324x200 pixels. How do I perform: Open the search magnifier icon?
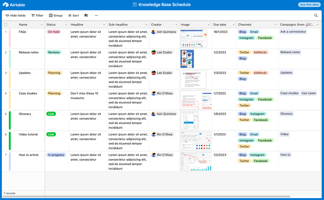(x=316, y=16)
